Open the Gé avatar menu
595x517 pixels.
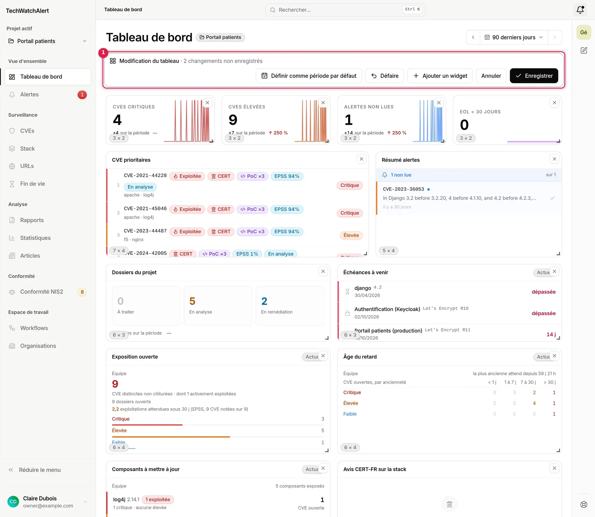(x=584, y=32)
